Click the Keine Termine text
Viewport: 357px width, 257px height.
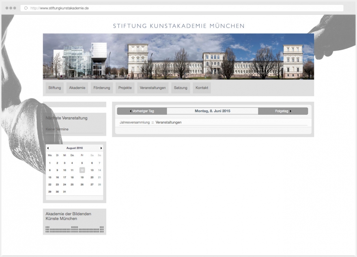[x=57, y=129]
